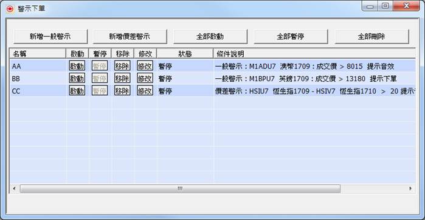Start the CC alert with 啟動
The image size is (425, 220).
tap(77, 91)
